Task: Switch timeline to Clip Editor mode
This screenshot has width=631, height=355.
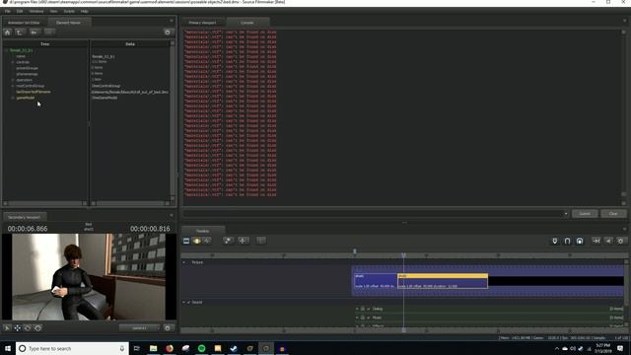Action: click(x=186, y=241)
